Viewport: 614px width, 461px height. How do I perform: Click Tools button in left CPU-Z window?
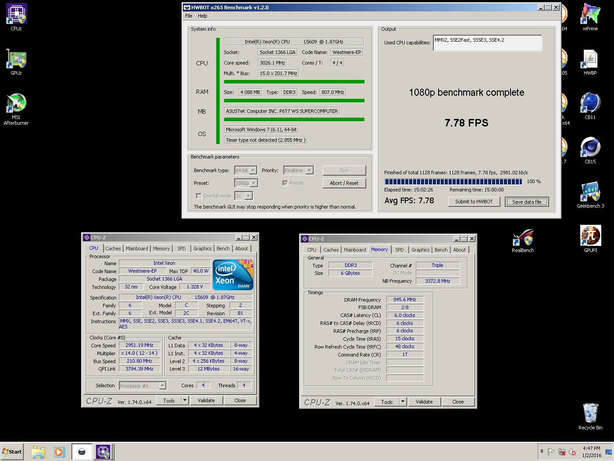click(169, 401)
